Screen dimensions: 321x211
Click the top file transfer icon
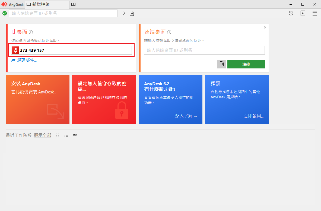click(x=132, y=13)
